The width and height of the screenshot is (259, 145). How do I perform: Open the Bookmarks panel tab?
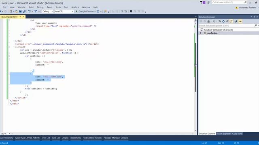point(76,138)
